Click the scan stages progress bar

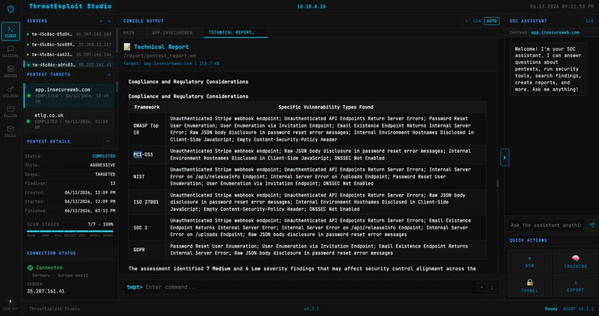coord(70,231)
